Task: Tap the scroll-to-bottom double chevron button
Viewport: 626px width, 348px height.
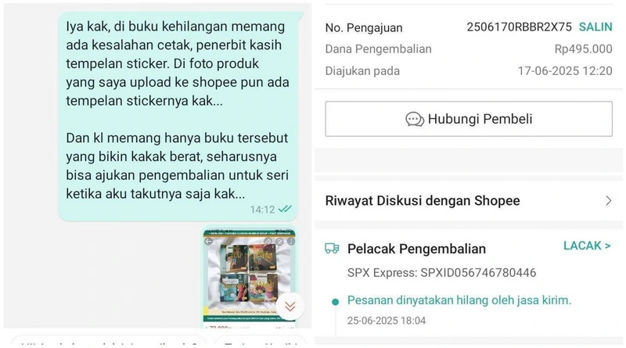Action: (290, 307)
